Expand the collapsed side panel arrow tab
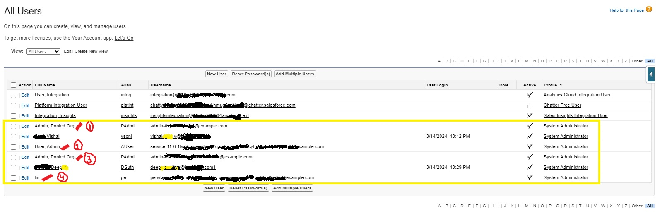 [651, 75]
